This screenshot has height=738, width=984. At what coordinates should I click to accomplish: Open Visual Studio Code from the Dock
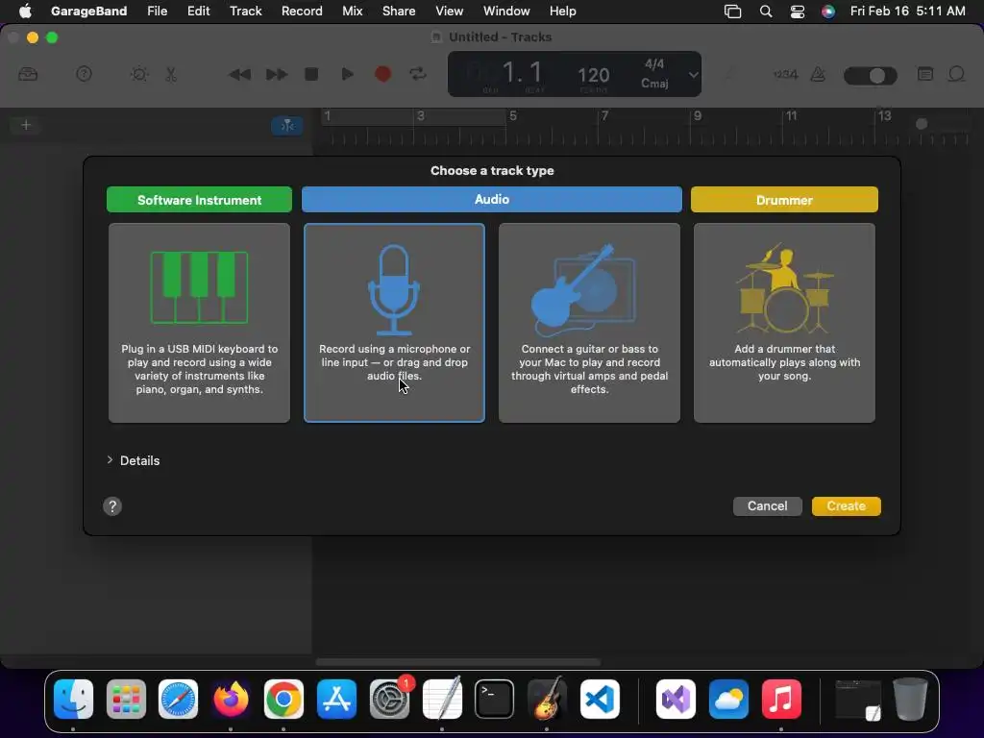(x=600, y=699)
